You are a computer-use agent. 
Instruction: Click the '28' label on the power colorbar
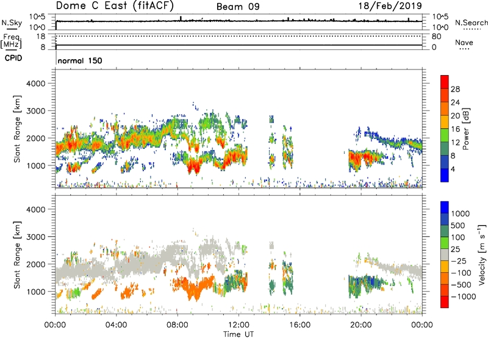pos(455,89)
